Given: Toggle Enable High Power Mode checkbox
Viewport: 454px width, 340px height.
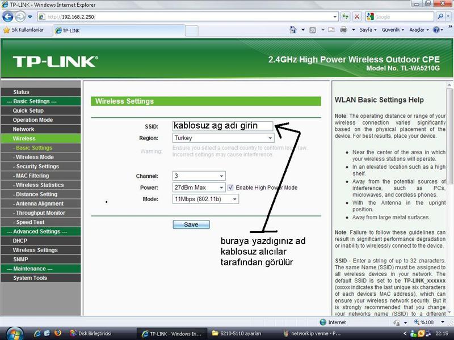Looking at the screenshot, I should (x=230, y=188).
